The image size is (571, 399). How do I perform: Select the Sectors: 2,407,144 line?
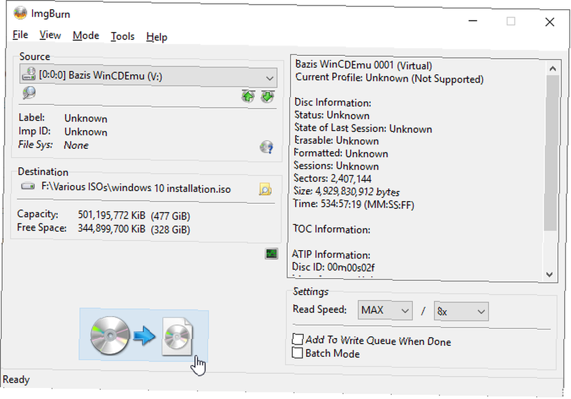pyautogui.click(x=332, y=179)
